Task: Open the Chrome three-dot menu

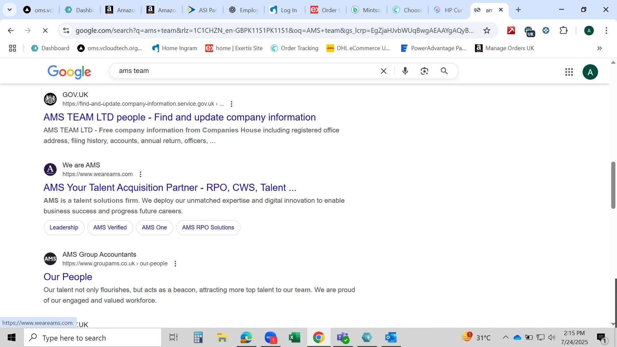Action: coord(606,31)
